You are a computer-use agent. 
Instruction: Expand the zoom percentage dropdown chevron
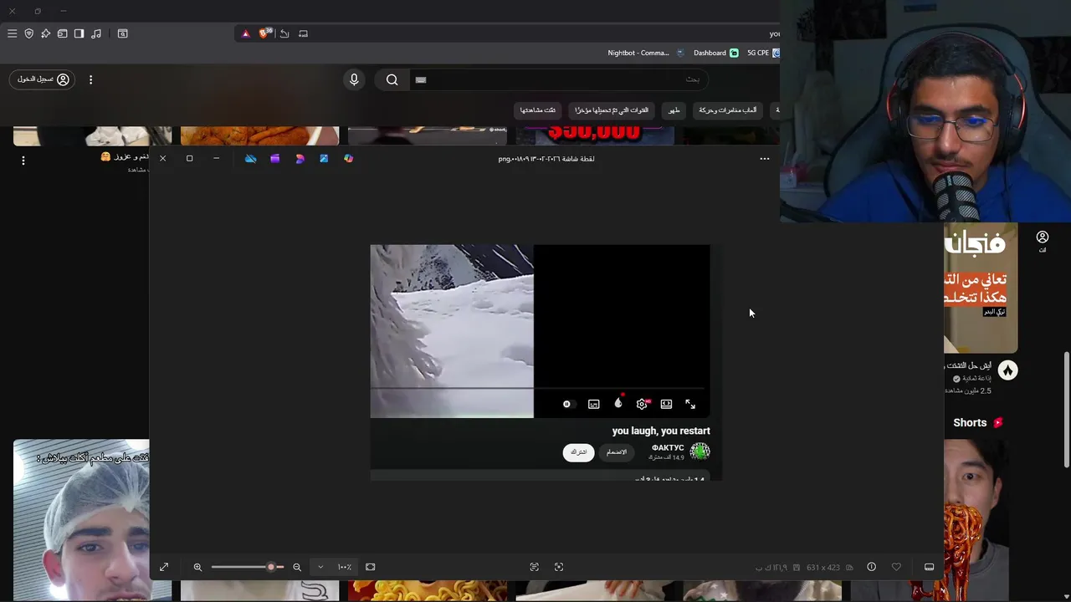click(x=320, y=567)
